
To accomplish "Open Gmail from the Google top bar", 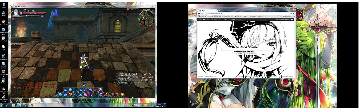I will point(233,19).
